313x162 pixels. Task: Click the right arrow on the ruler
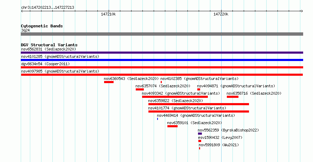tap(302, 11)
